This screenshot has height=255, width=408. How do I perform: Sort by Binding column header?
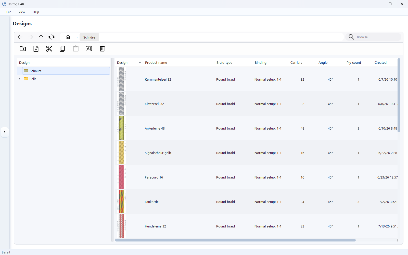[261, 62]
